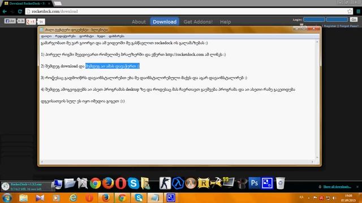
Task: Launch Photoshop from the RocketDock
Action: pyautogui.click(x=255, y=183)
